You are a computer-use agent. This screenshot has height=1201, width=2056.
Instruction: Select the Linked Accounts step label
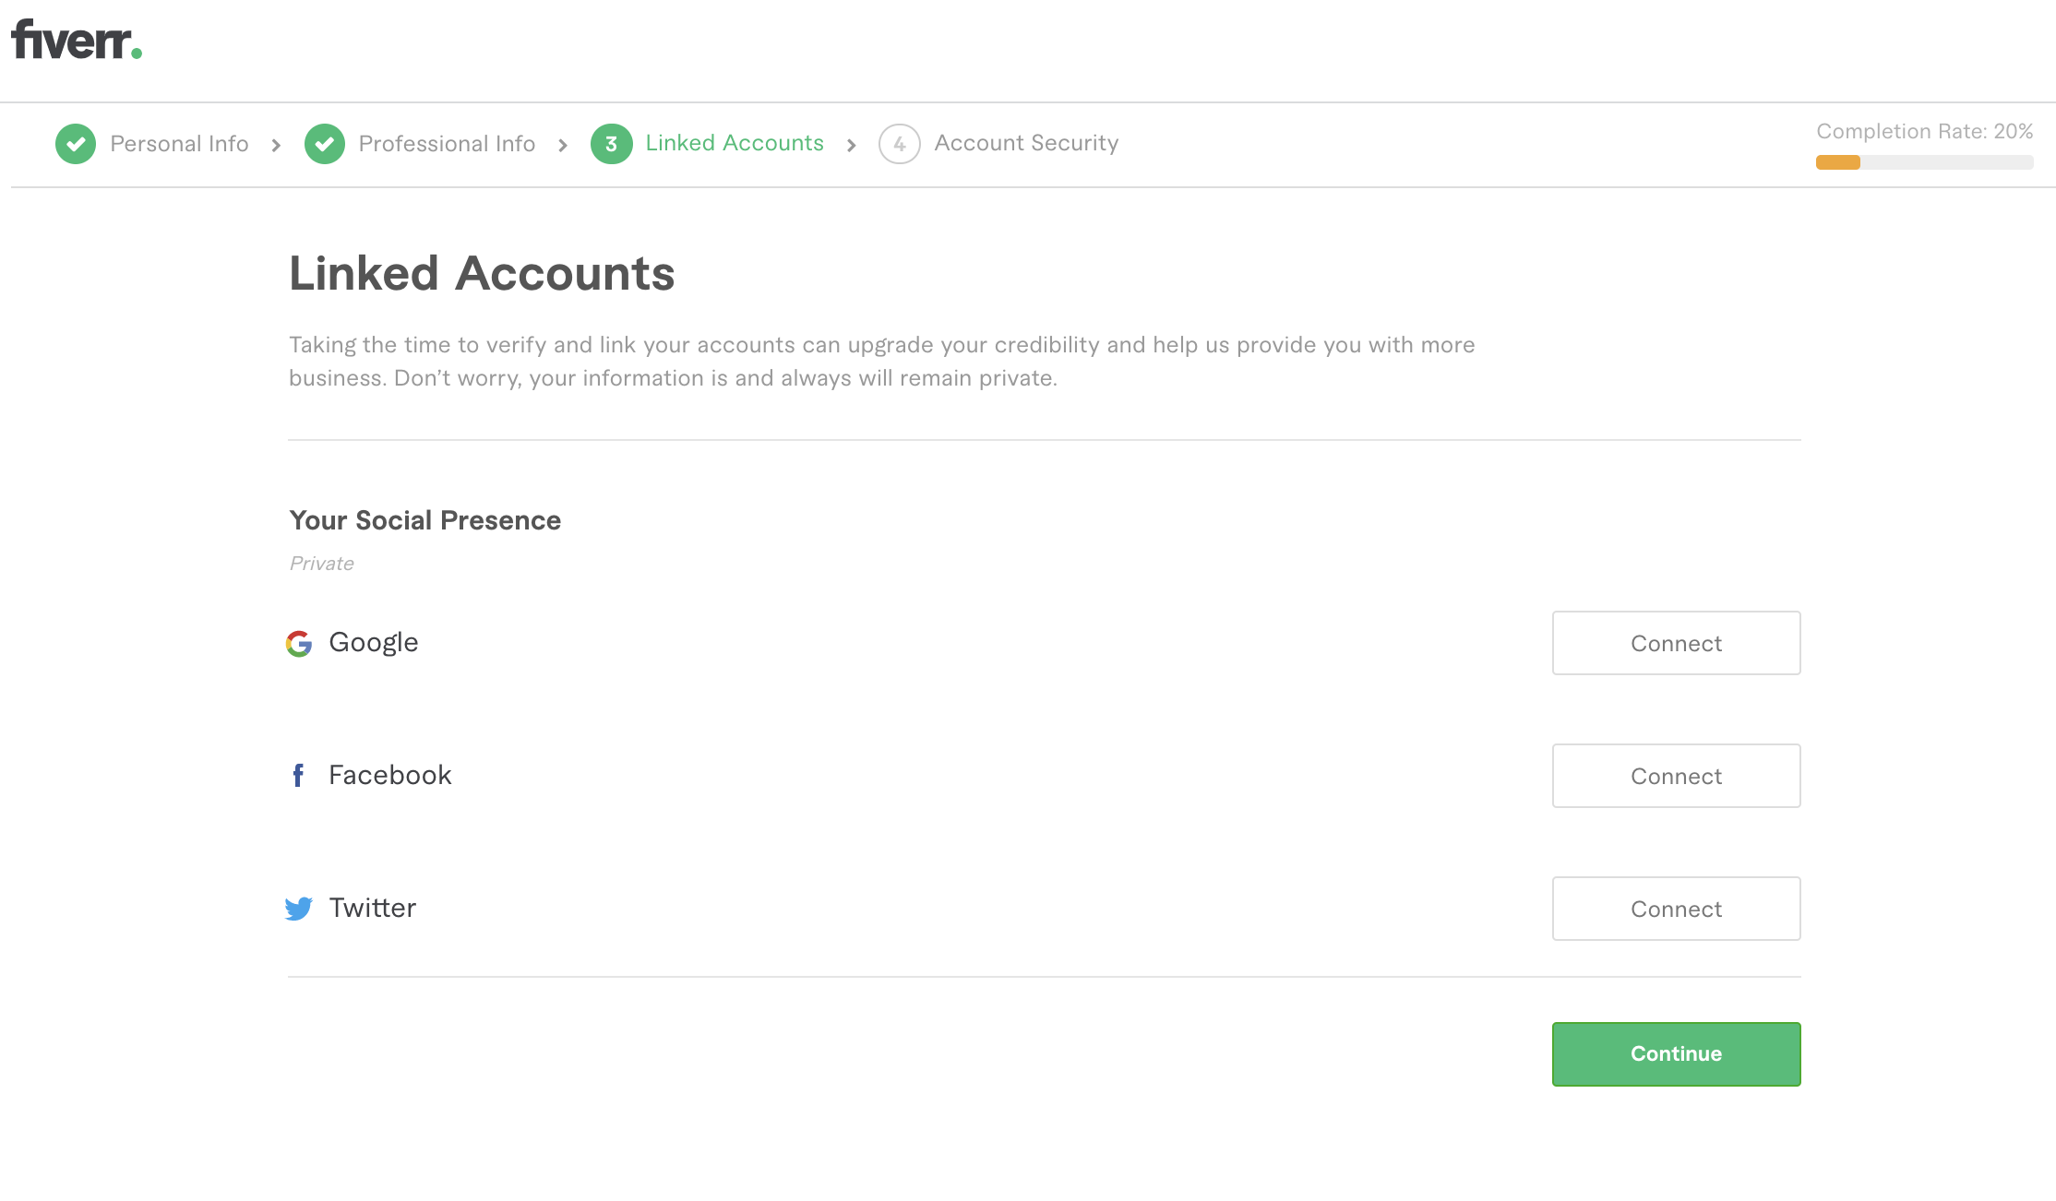pyautogui.click(x=734, y=143)
